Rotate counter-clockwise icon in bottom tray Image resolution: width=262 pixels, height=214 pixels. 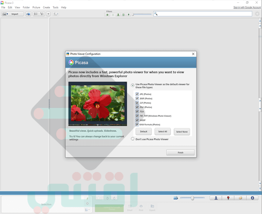pyautogui.click(x=107, y=198)
